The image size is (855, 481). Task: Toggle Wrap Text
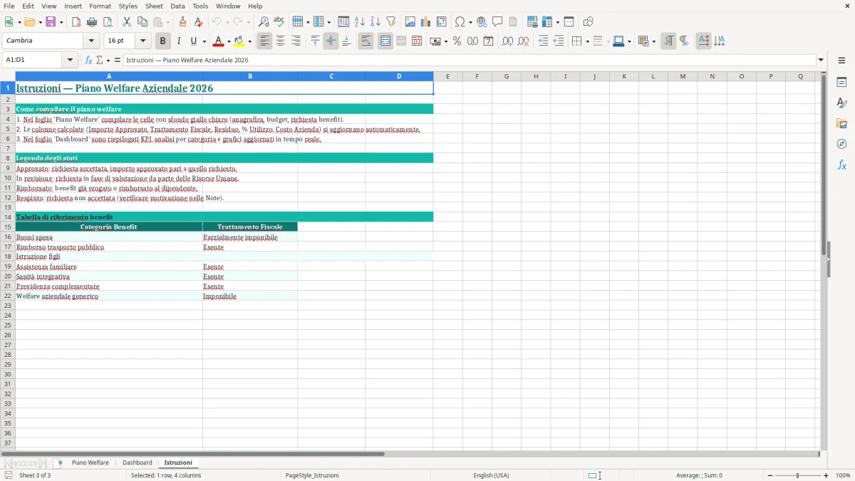pos(366,41)
